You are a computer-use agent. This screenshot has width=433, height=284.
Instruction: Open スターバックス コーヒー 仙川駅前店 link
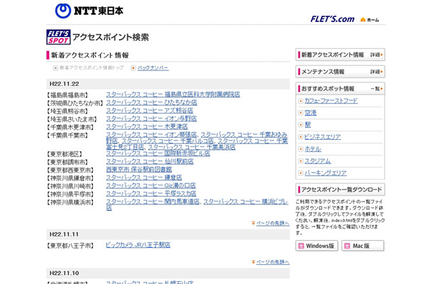pos(150,161)
